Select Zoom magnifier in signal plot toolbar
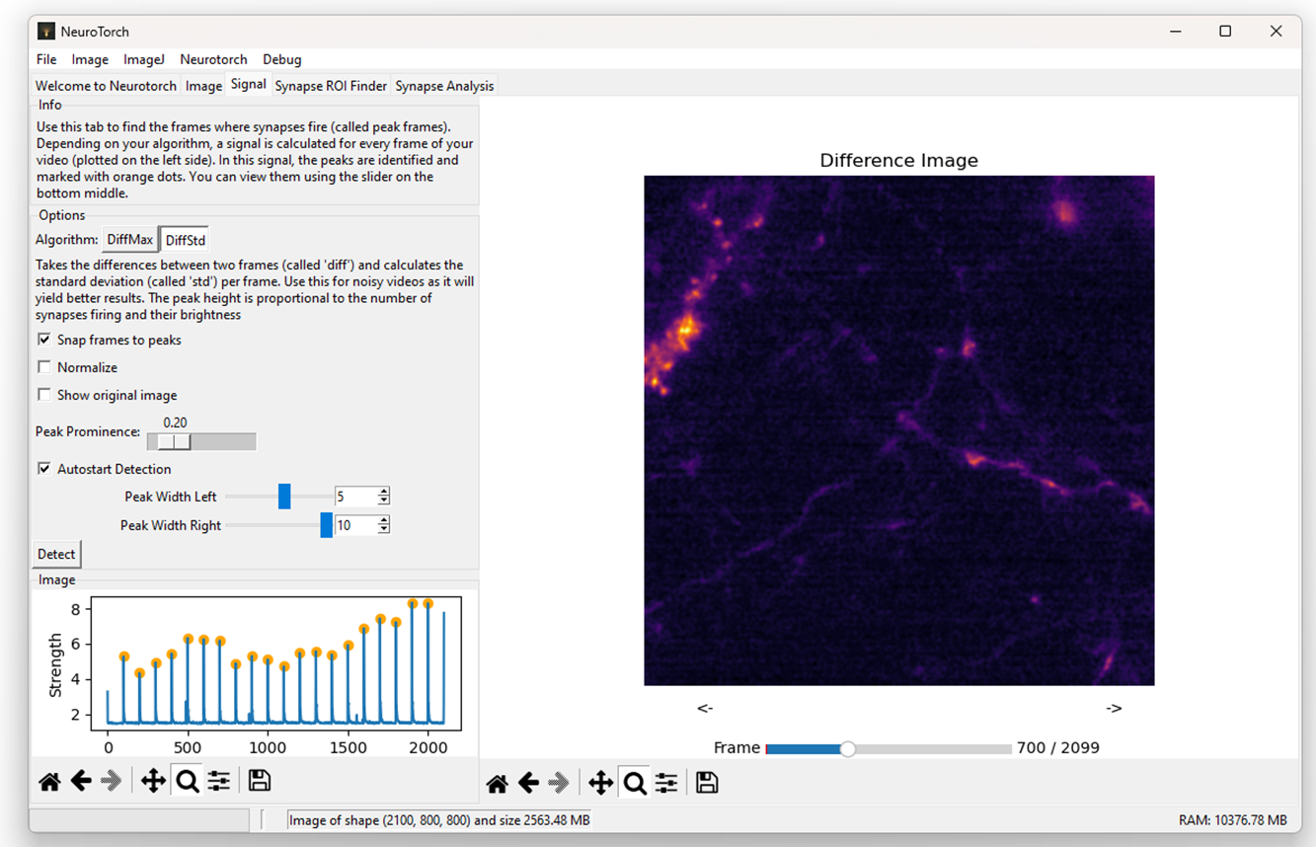 (x=187, y=782)
